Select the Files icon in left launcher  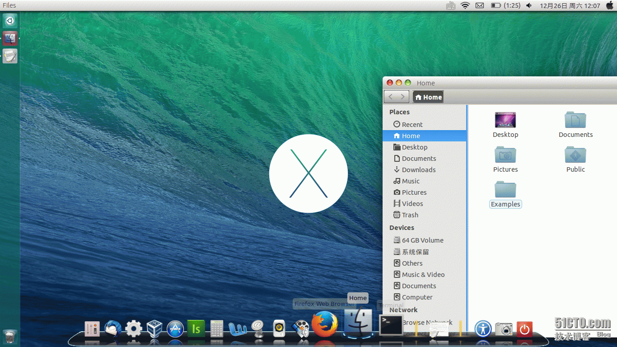coord(10,38)
